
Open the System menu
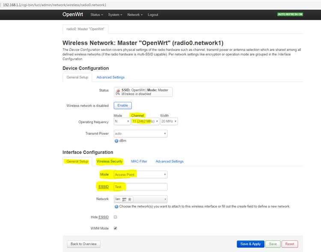coord(115,15)
